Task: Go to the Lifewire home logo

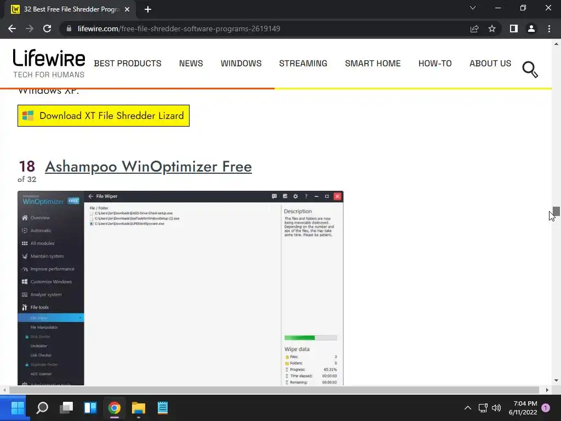Action: (49, 64)
